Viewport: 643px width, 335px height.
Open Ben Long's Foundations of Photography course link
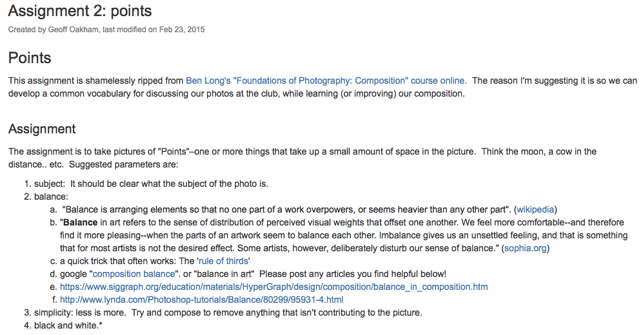pyautogui.click(x=326, y=81)
